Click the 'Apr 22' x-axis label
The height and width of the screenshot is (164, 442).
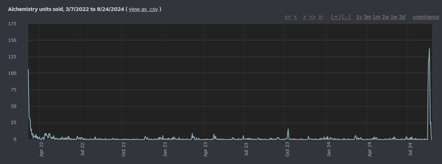[41, 150]
